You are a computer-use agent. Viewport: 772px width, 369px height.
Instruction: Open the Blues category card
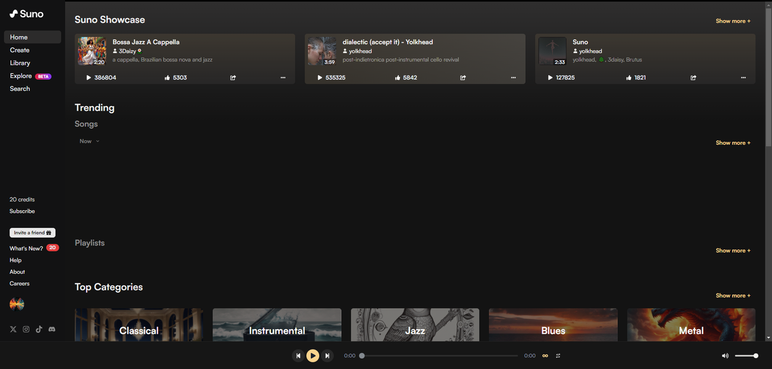click(x=553, y=325)
